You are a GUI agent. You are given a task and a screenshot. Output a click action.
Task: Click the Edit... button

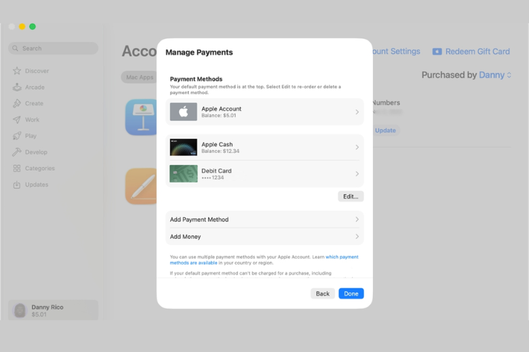click(x=351, y=196)
